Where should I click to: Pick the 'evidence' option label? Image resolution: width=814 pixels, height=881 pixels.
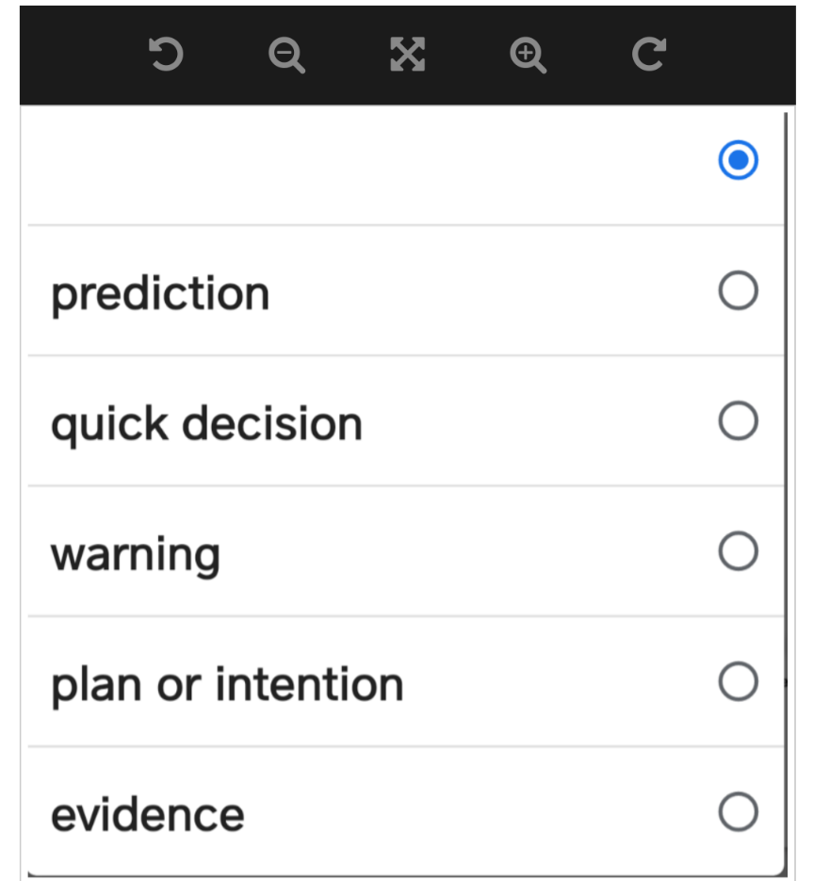[147, 814]
